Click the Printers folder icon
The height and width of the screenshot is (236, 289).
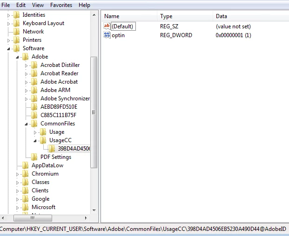[x=16, y=40]
